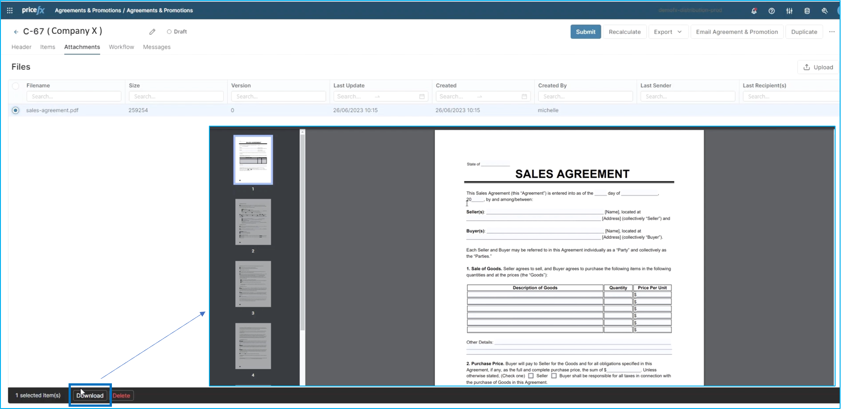
Task: Go back using the left arrow
Action: (x=16, y=32)
